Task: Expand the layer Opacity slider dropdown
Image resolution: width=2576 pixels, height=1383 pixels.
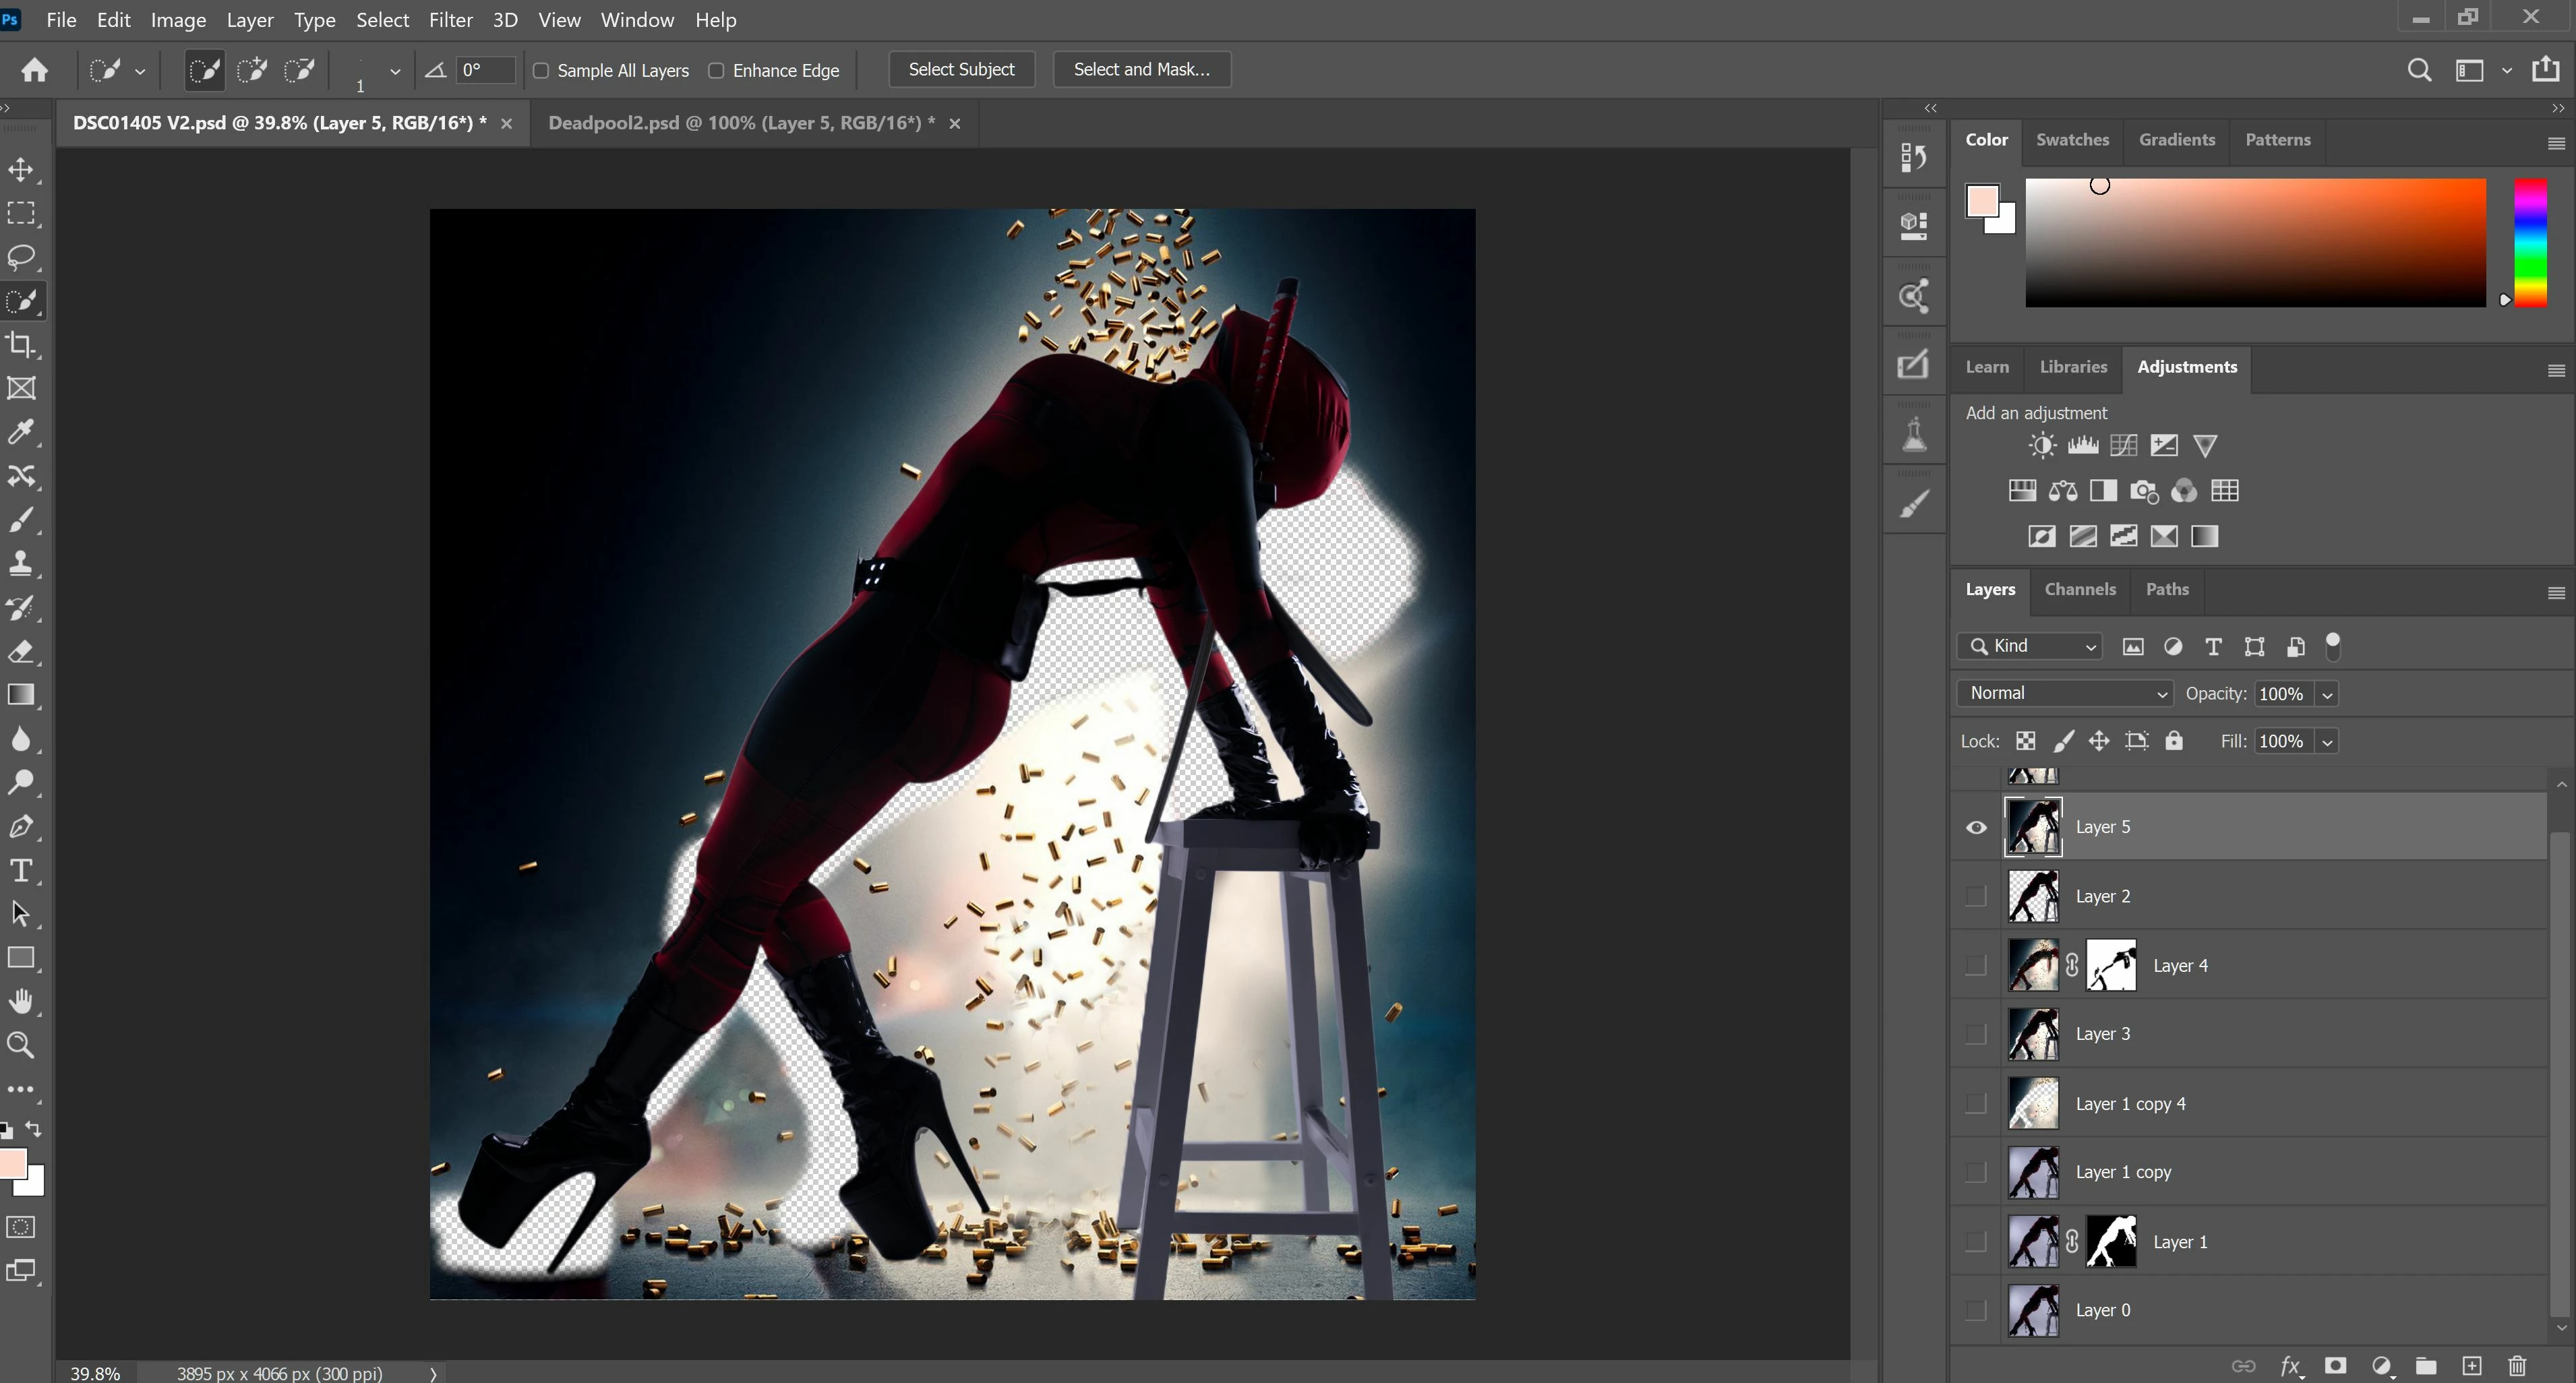Action: tap(2327, 695)
